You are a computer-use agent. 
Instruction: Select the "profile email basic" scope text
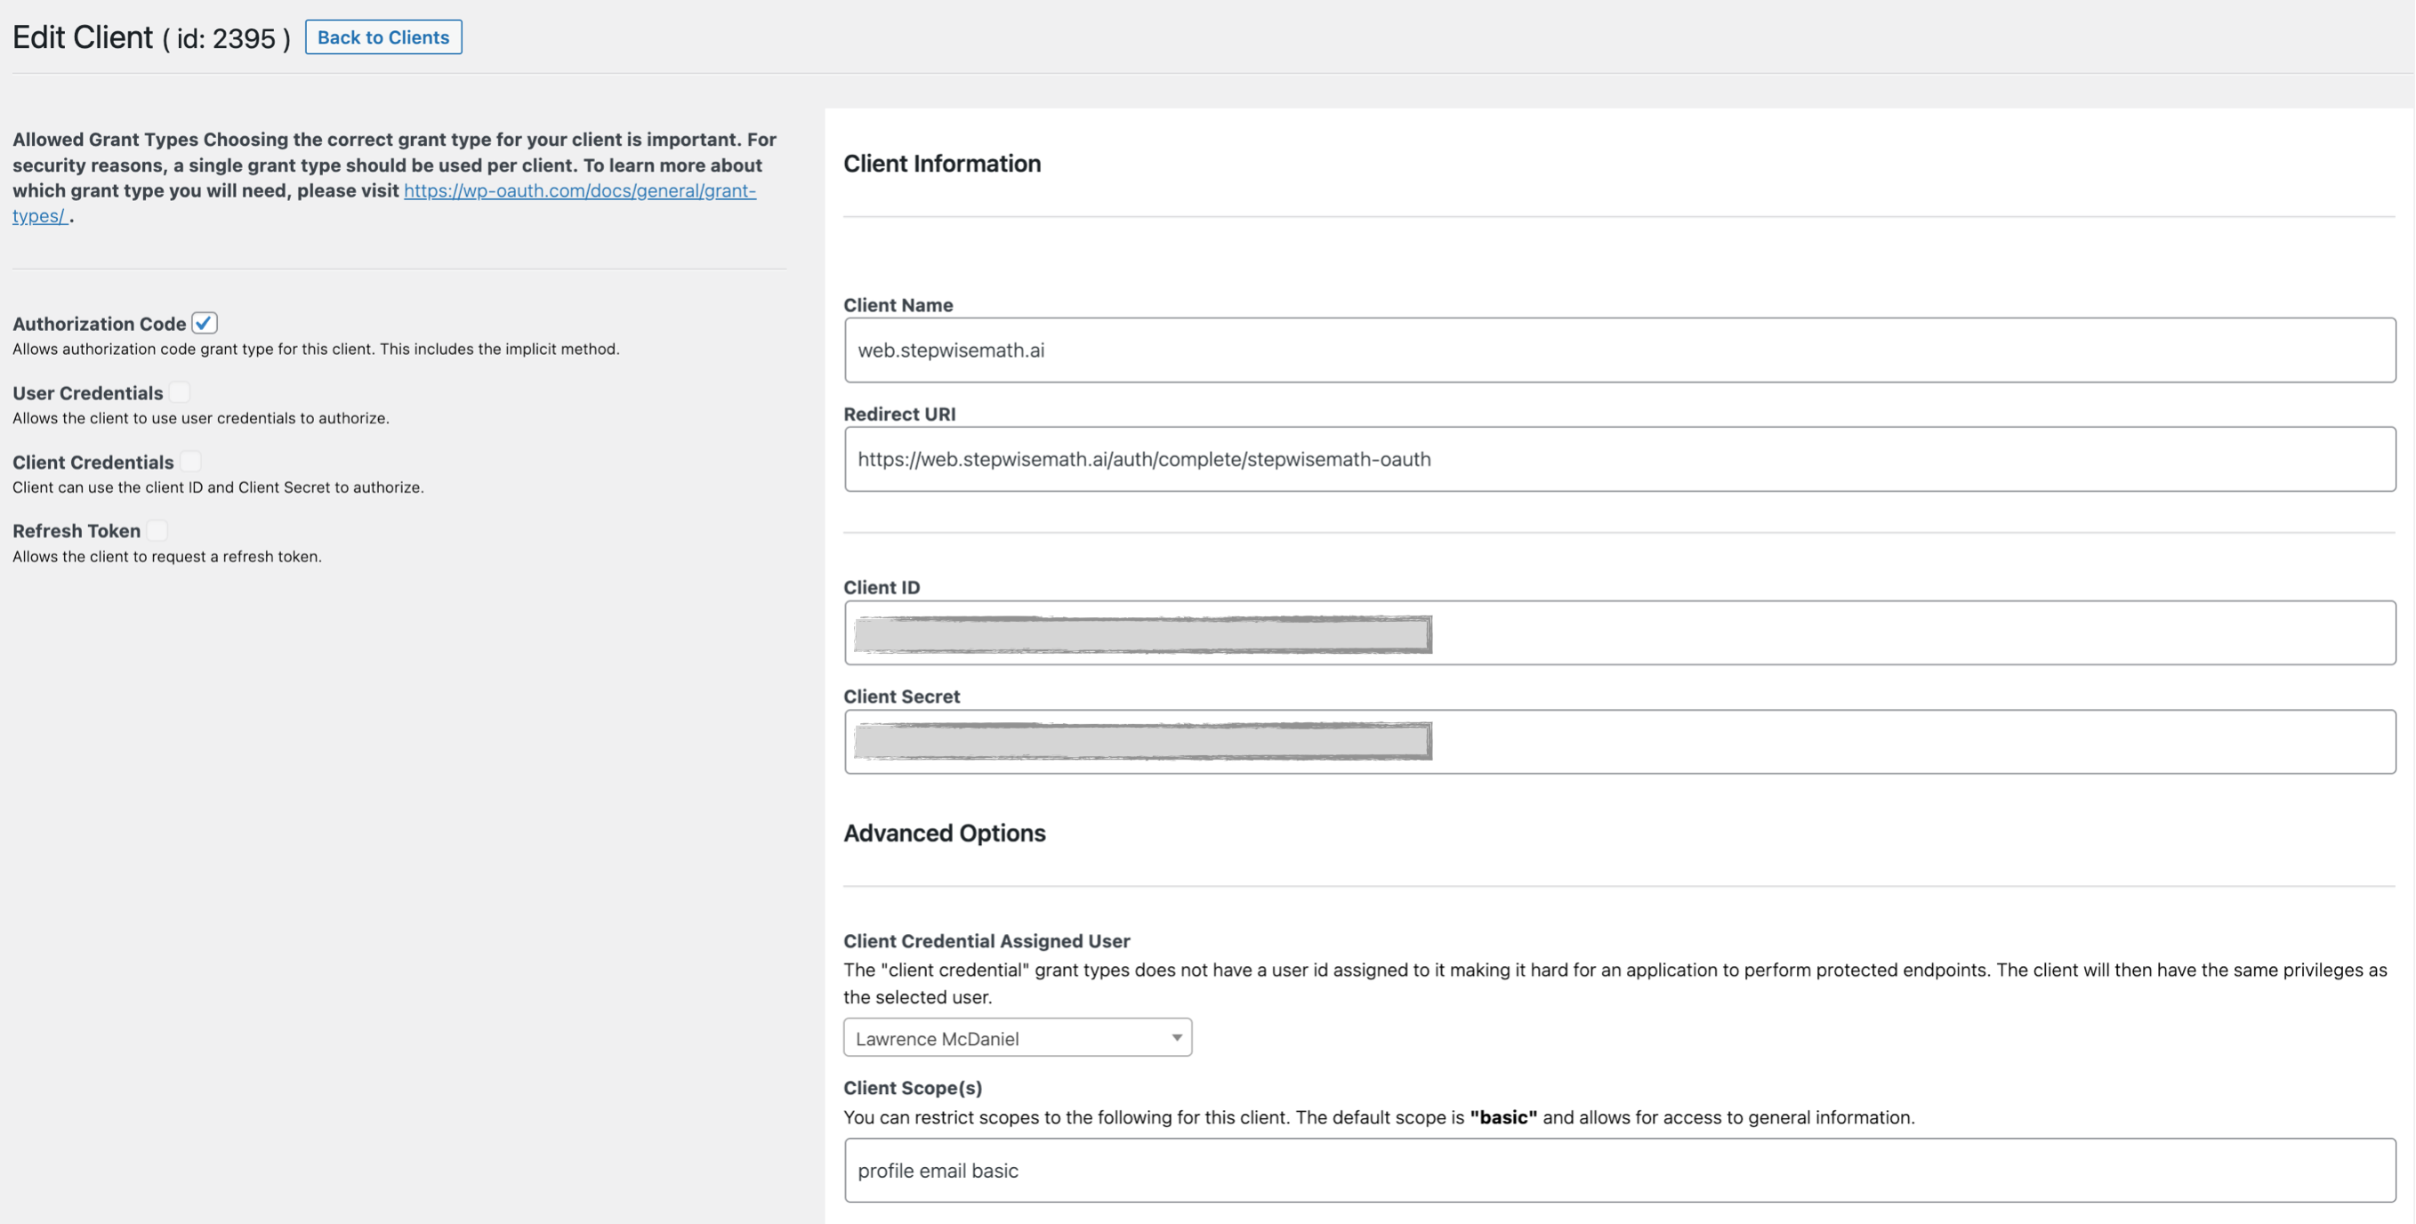coord(937,1170)
